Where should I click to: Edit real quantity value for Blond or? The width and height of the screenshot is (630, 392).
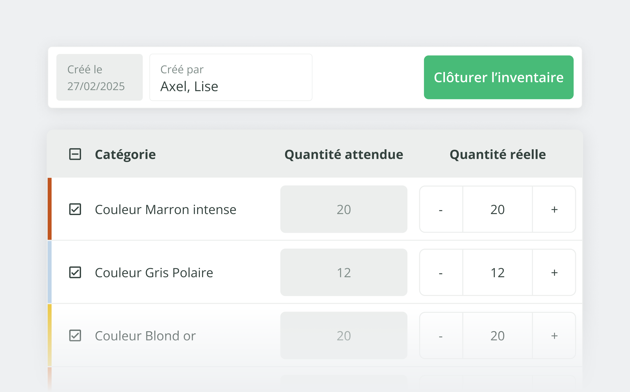tap(497, 335)
